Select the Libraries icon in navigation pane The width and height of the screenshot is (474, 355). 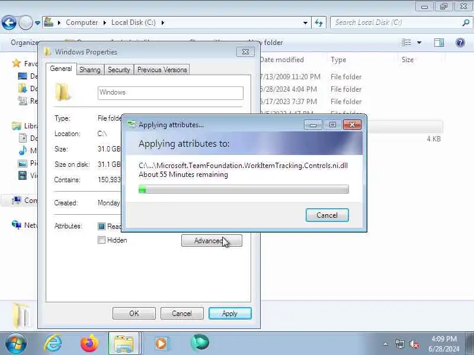pyautogui.click(x=17, y=125)
